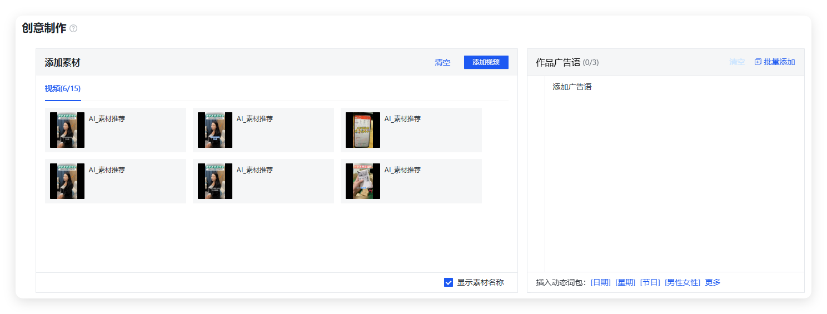Viewport: 827px width, 314px height.
Task: Click 清空 in the 作品广告语 header
Action: [x=737, y=62]
